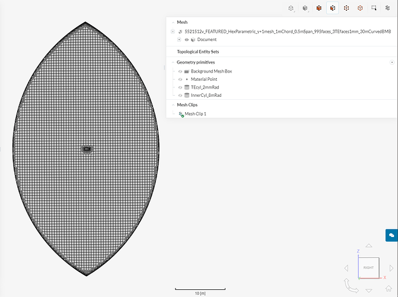Rotate view left with orientation cube arrow
This screenshot has height=297, width=398.
tap(346, 268)
